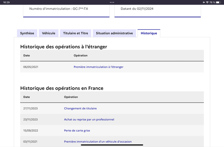224x147 pixels.
Task: Tap the 76 % battery percentage
Action: click(212, 2)
